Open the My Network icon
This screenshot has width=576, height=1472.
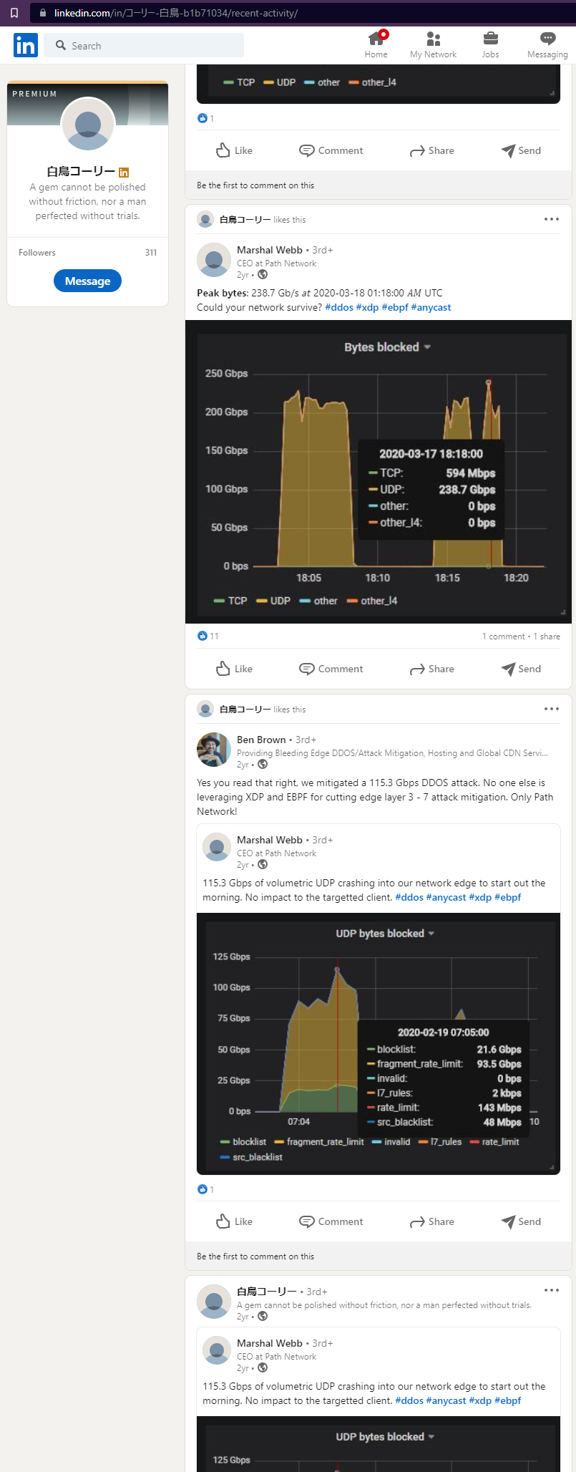(433, 39)
